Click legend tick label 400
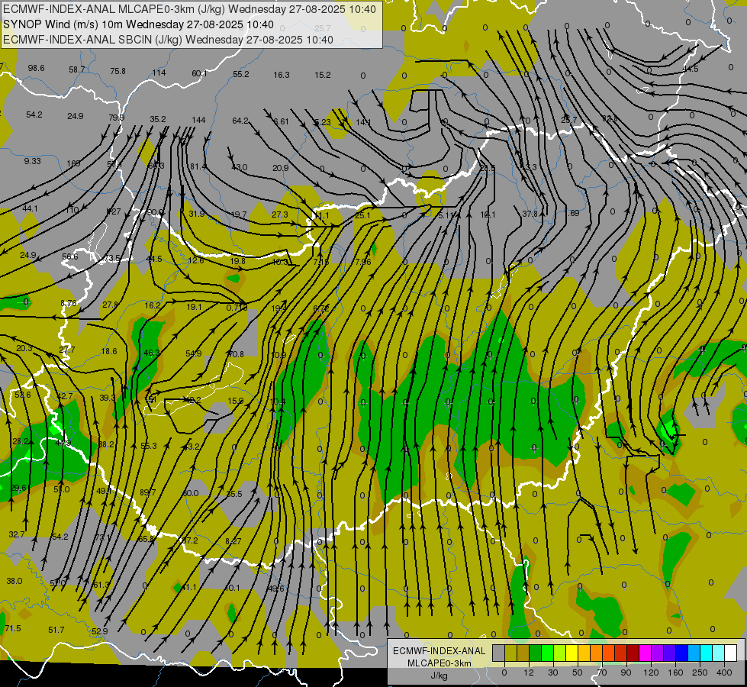The height and width of the screenshot is (687, 747). (724, 672)
